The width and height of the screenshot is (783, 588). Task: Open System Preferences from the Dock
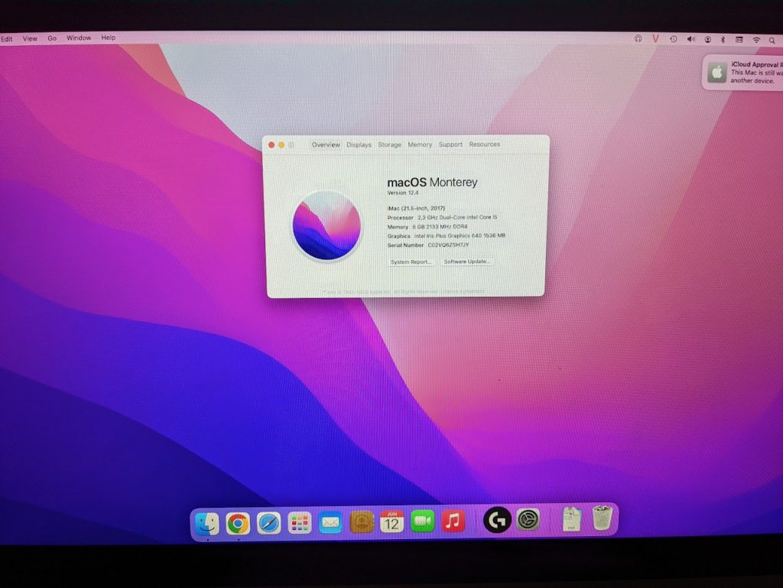pyautogui.click(x=528, y=520)
